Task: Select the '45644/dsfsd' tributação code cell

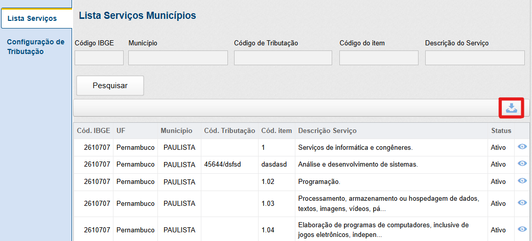Action: coord(222,165)
